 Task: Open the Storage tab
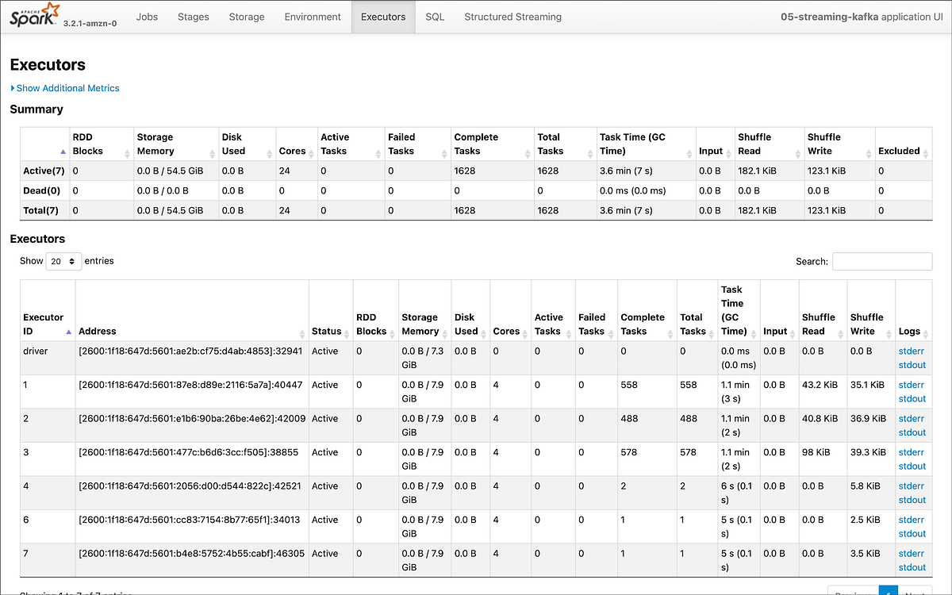(246, 16)
